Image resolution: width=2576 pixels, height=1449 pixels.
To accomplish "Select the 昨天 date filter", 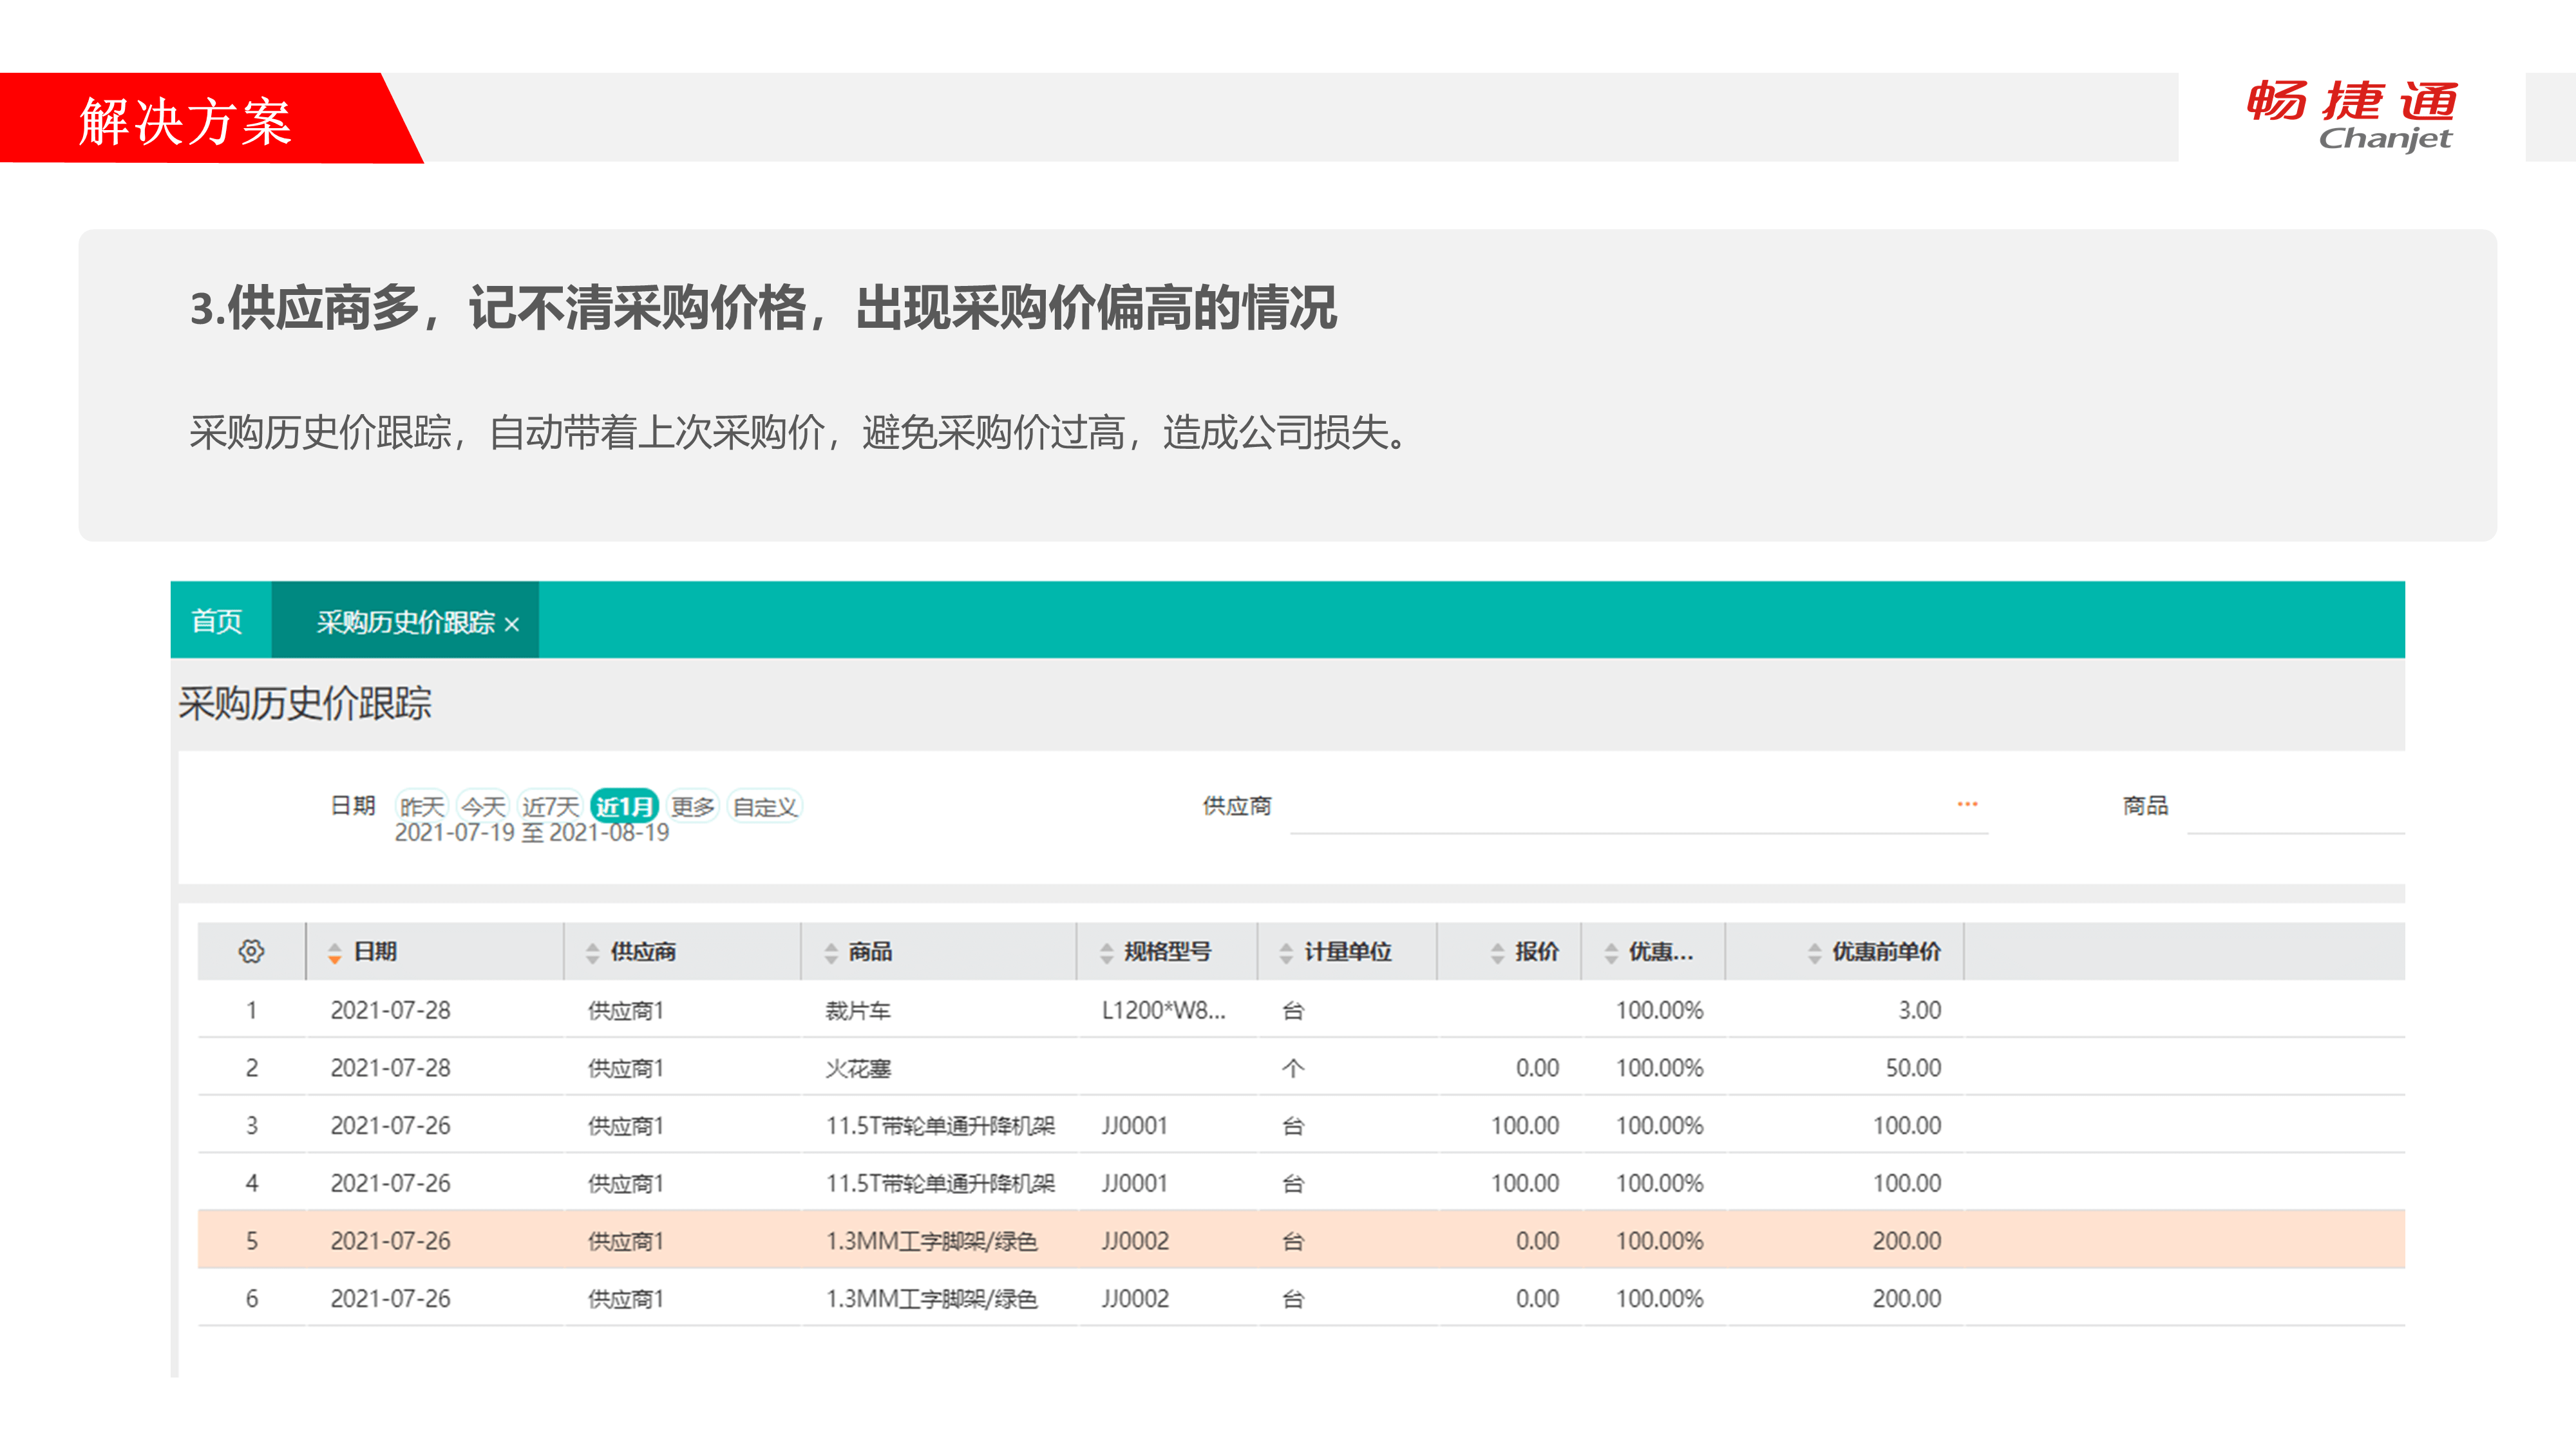I will click(421, 806).
